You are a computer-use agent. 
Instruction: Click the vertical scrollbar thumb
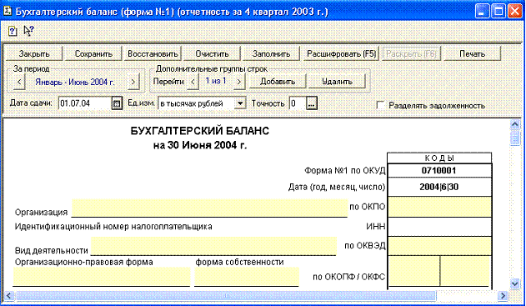pos(515,138)
